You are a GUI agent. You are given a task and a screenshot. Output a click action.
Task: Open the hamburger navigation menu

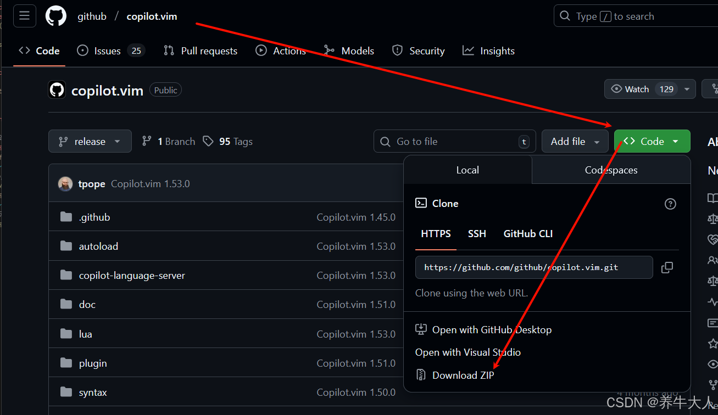coord(25,16)
